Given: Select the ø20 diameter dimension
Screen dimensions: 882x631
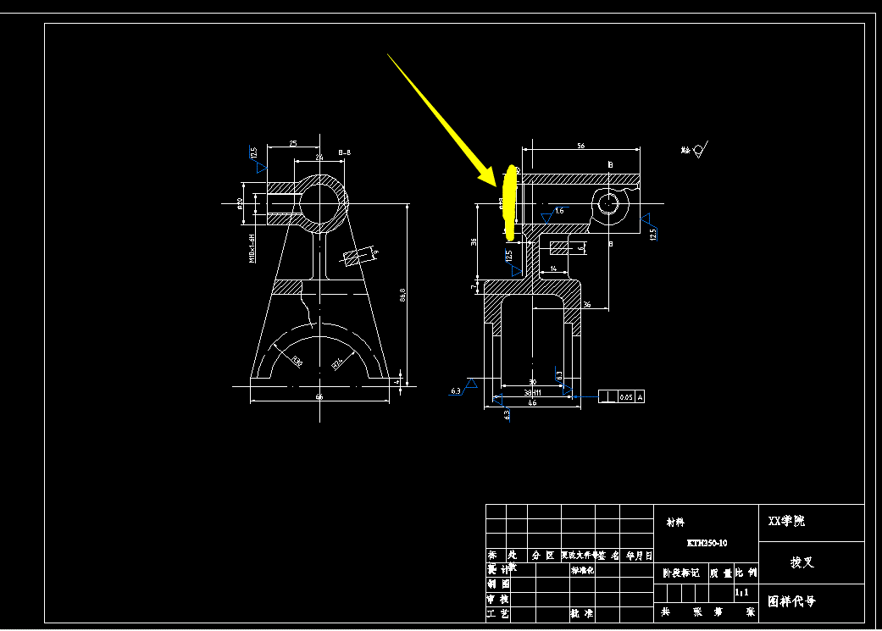Looking at the screenshot, I should [x=240, y=203].
